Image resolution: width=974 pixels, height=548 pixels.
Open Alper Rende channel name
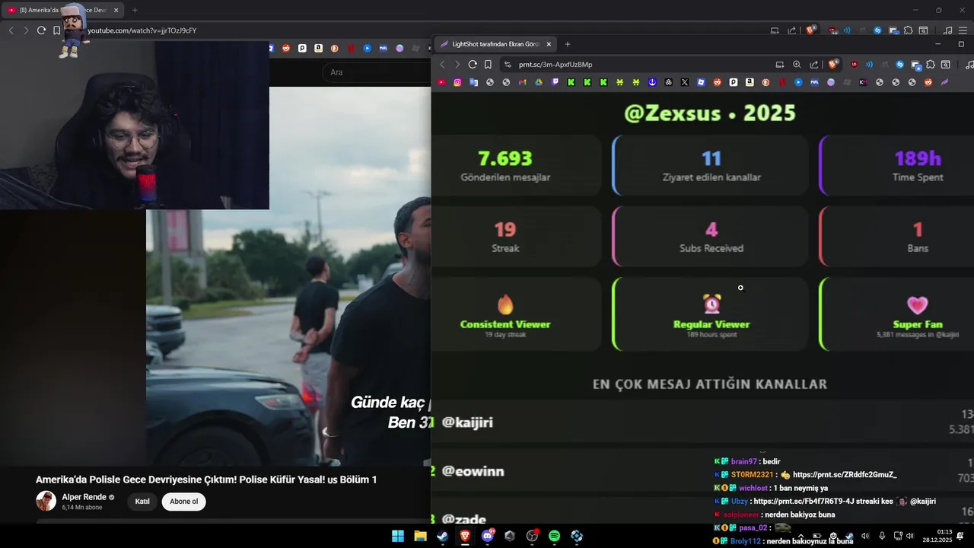pyautogui.click(x=84, y=497)
